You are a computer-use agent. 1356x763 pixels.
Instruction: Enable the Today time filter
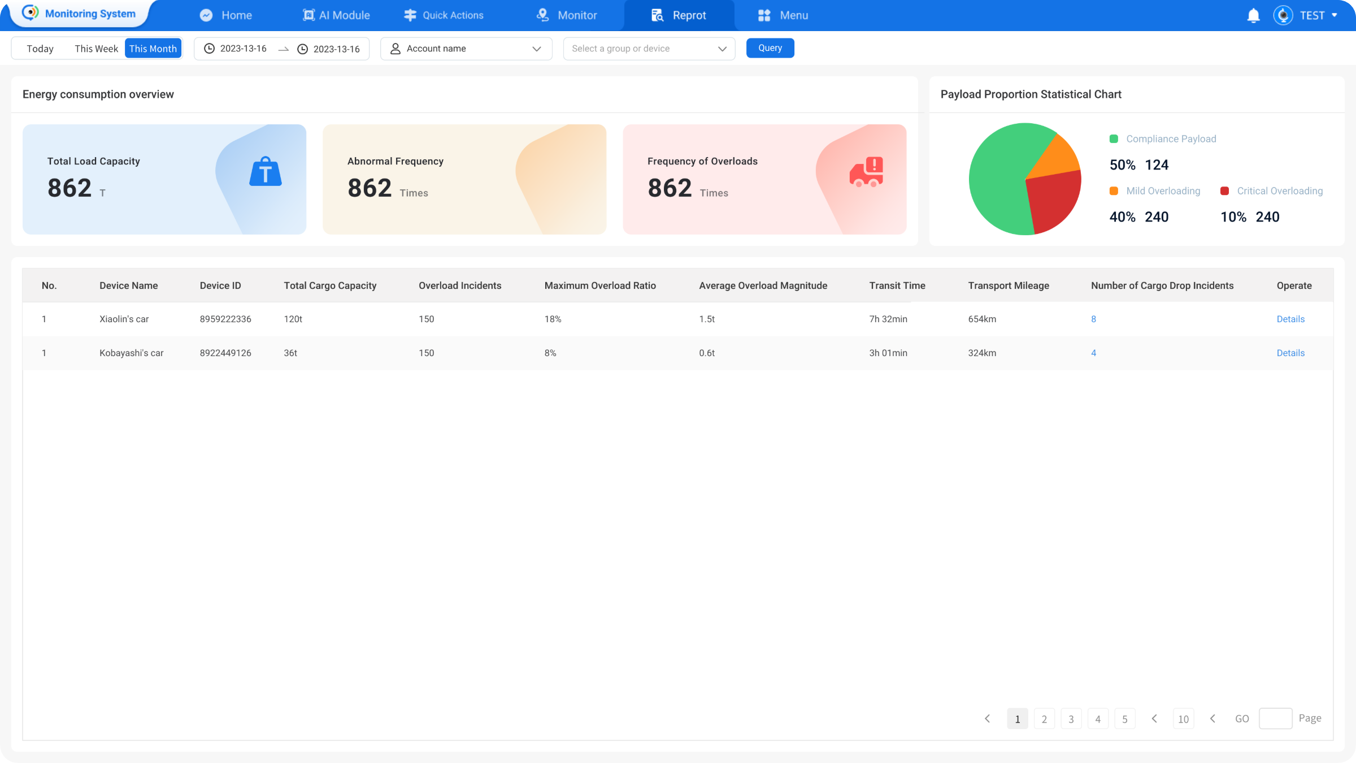click(39, 49)
